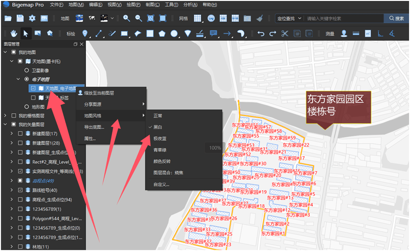410x251 pixels.
Task: Collapse the 我的地图 tree node
Action: (5, 52)
